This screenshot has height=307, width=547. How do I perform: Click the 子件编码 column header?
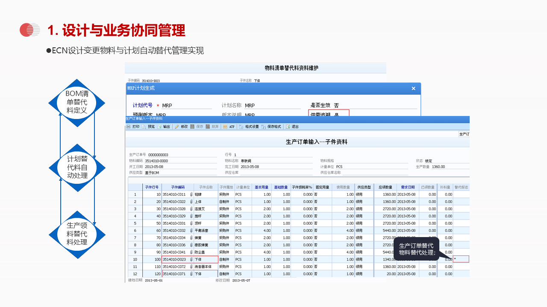coord(178,187)
